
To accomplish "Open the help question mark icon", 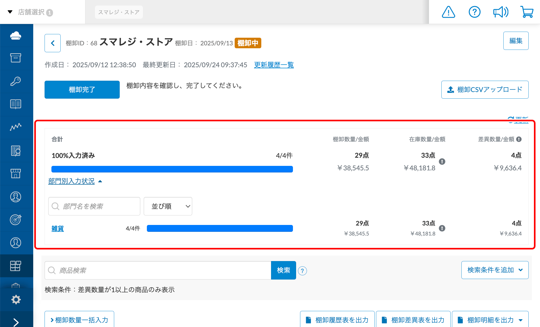I will coord(474,12).
